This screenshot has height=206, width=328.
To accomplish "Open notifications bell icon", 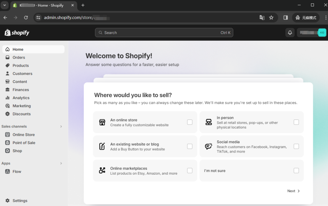I will [x=290, y=33].
